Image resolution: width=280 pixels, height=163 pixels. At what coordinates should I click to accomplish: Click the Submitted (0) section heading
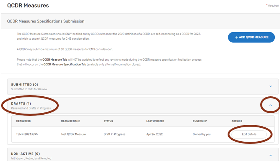pos(25,85)
